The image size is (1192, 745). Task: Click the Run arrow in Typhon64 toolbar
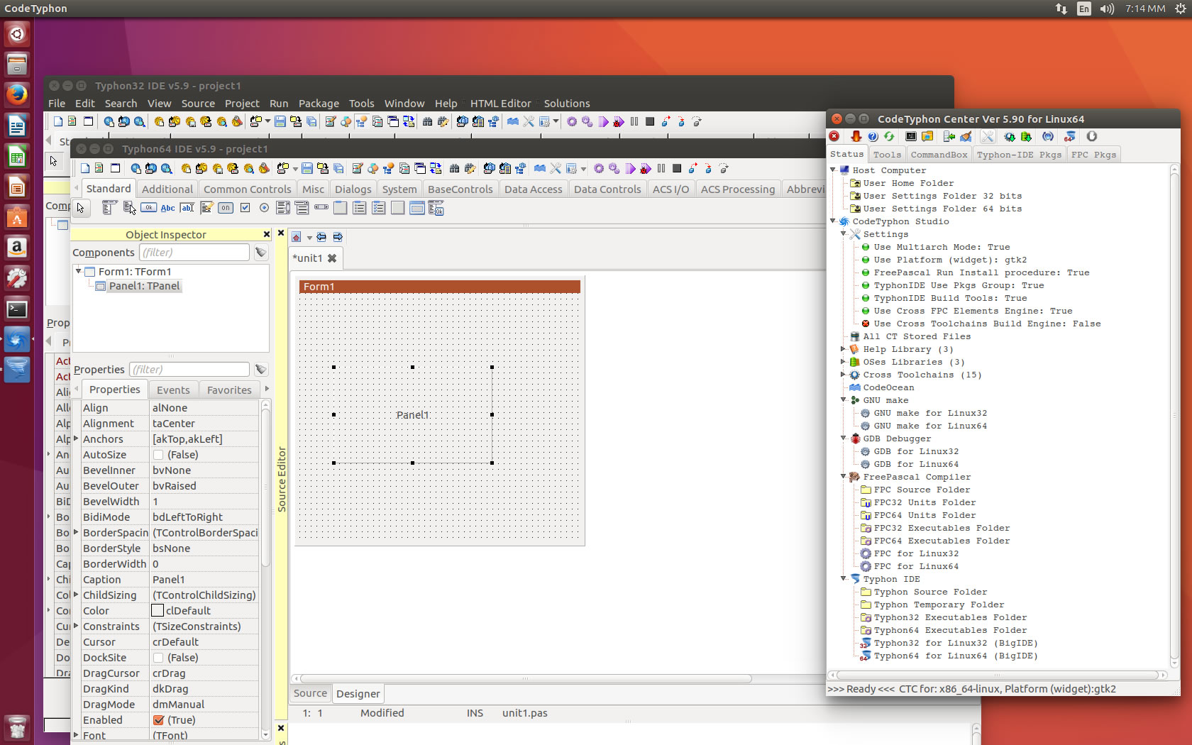click(630, 168)
